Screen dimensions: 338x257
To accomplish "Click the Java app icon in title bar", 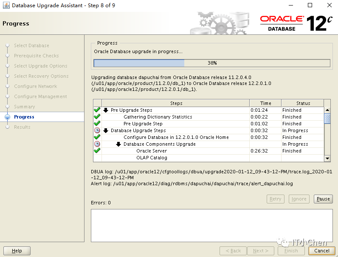I will (6, 5).
